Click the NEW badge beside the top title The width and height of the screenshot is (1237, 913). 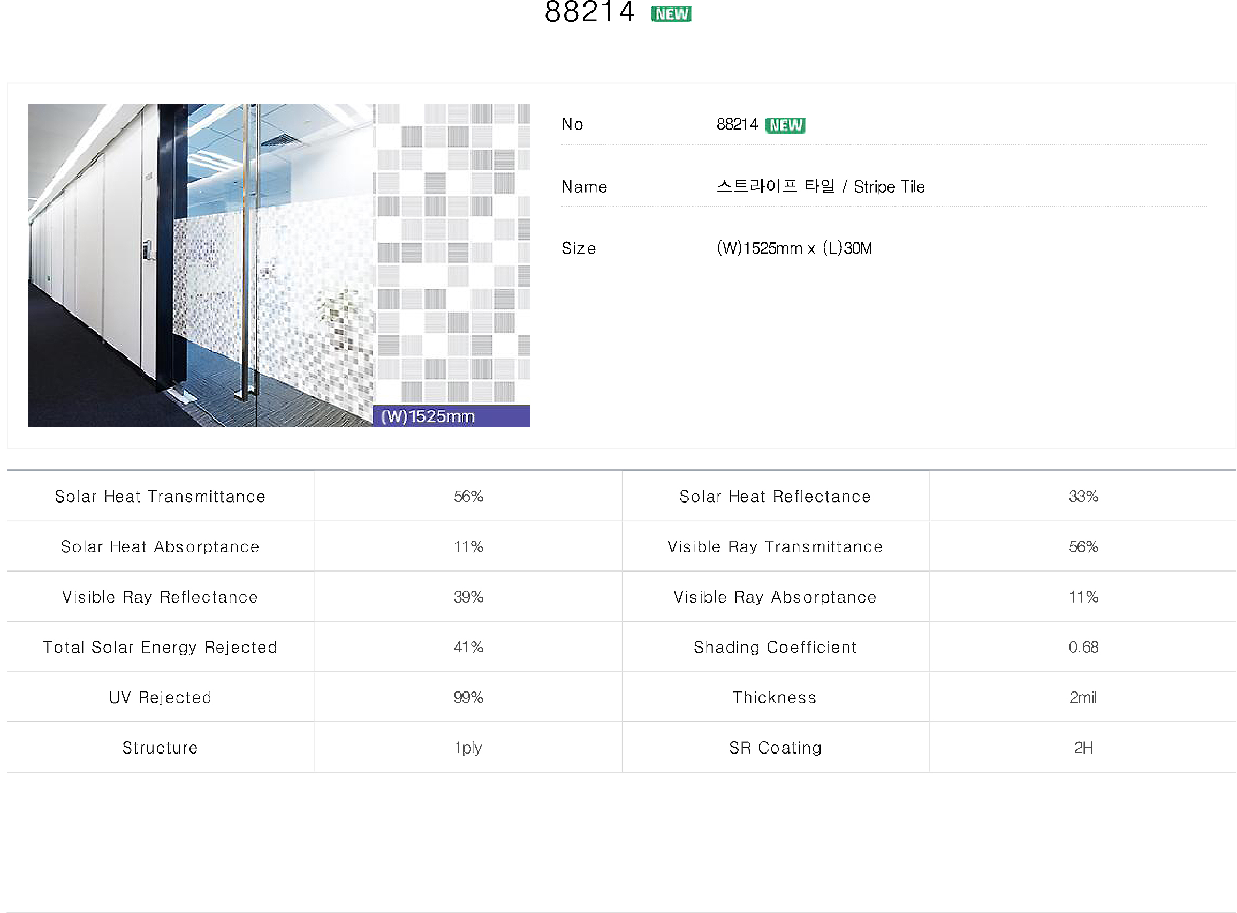pos(671,14)
